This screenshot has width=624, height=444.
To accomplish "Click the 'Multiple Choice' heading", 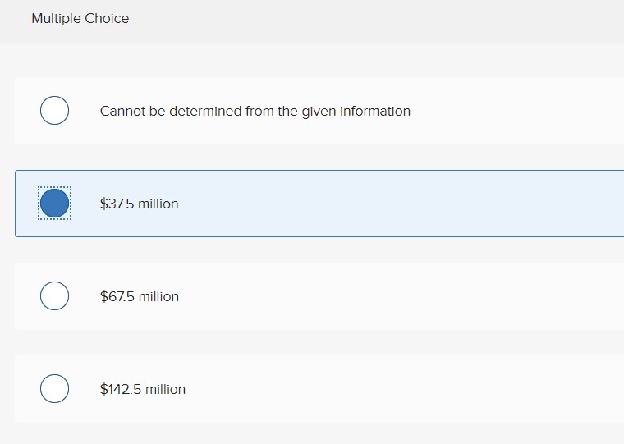I will click(80, 18).
